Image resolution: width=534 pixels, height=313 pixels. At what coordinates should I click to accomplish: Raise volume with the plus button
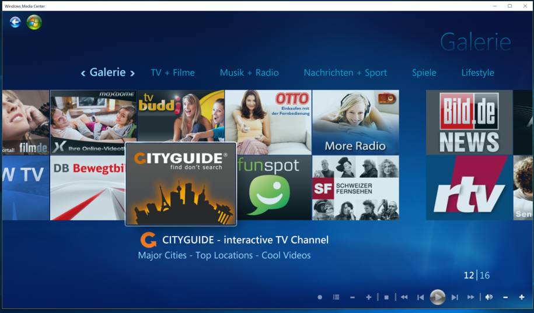[522, 297]
